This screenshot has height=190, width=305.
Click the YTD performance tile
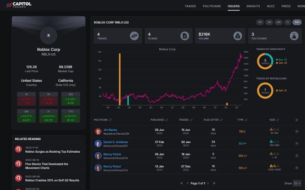pyautogui.click(x=70, y=116)
